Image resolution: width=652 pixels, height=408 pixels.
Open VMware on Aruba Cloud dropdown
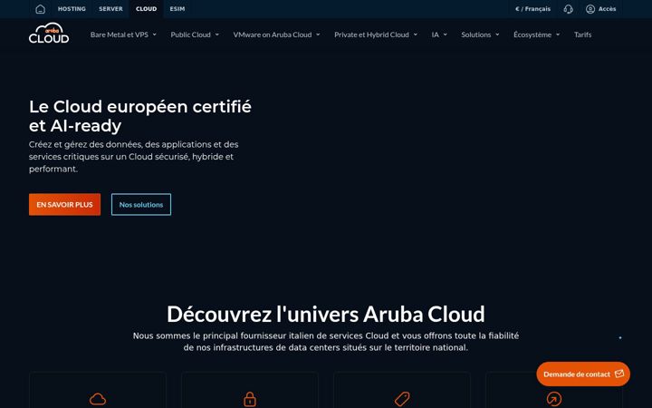click(276, 34)
